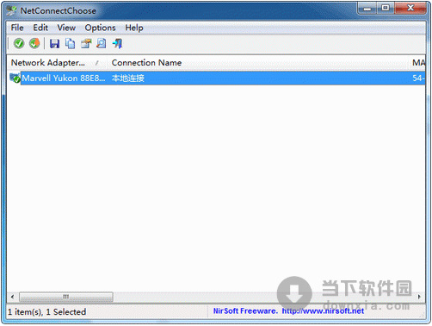Image resolution: width=432 pixels, height=326 pixels.
Task: Maximize the NetConnectChoose window
Action: pos(386,9)
